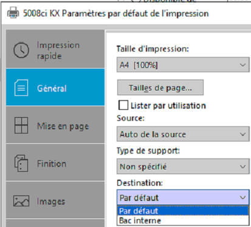The width and height of the screenshot is (251, 227).
Task: Open the Tailles de page button
Action: point(160,87)
